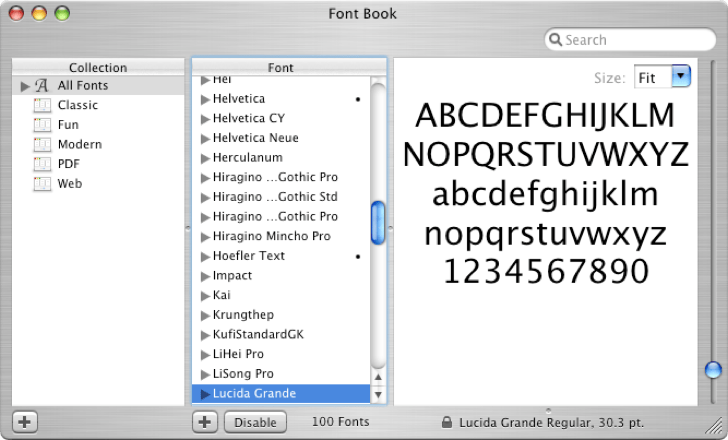Select Helvetica CY in font list
728x440 pixels.
pos(281,118)
